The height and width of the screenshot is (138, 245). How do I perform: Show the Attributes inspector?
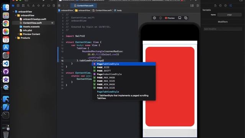click(x=230, y=6)
